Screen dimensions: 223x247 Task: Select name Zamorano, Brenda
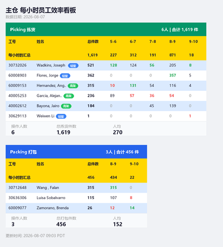coord(52,208)
